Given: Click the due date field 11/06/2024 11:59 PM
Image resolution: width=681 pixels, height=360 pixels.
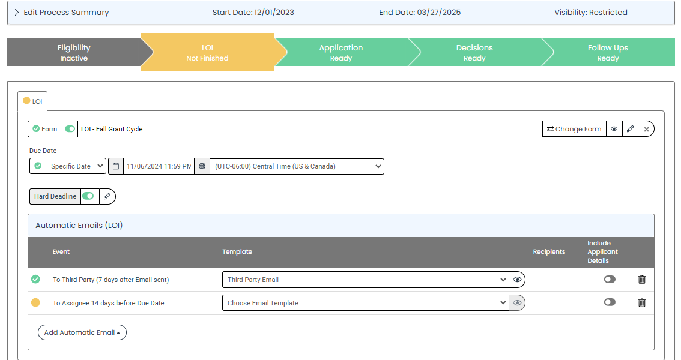Looking at the screenshot, I should point(159,166).
